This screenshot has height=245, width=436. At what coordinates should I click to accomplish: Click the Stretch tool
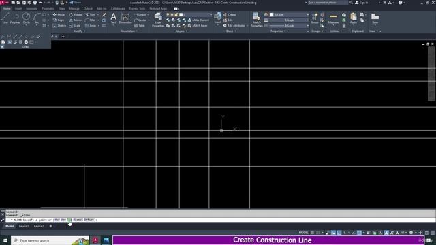(x=59, y=26)
